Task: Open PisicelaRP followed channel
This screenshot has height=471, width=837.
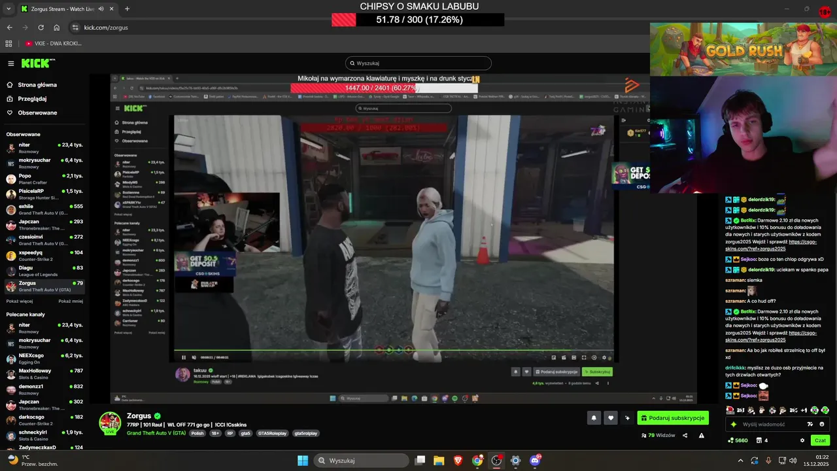Action: 44,194
